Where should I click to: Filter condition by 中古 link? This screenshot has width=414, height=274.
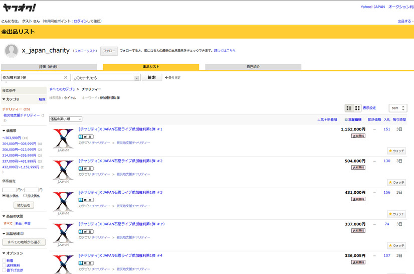(28, 223)
